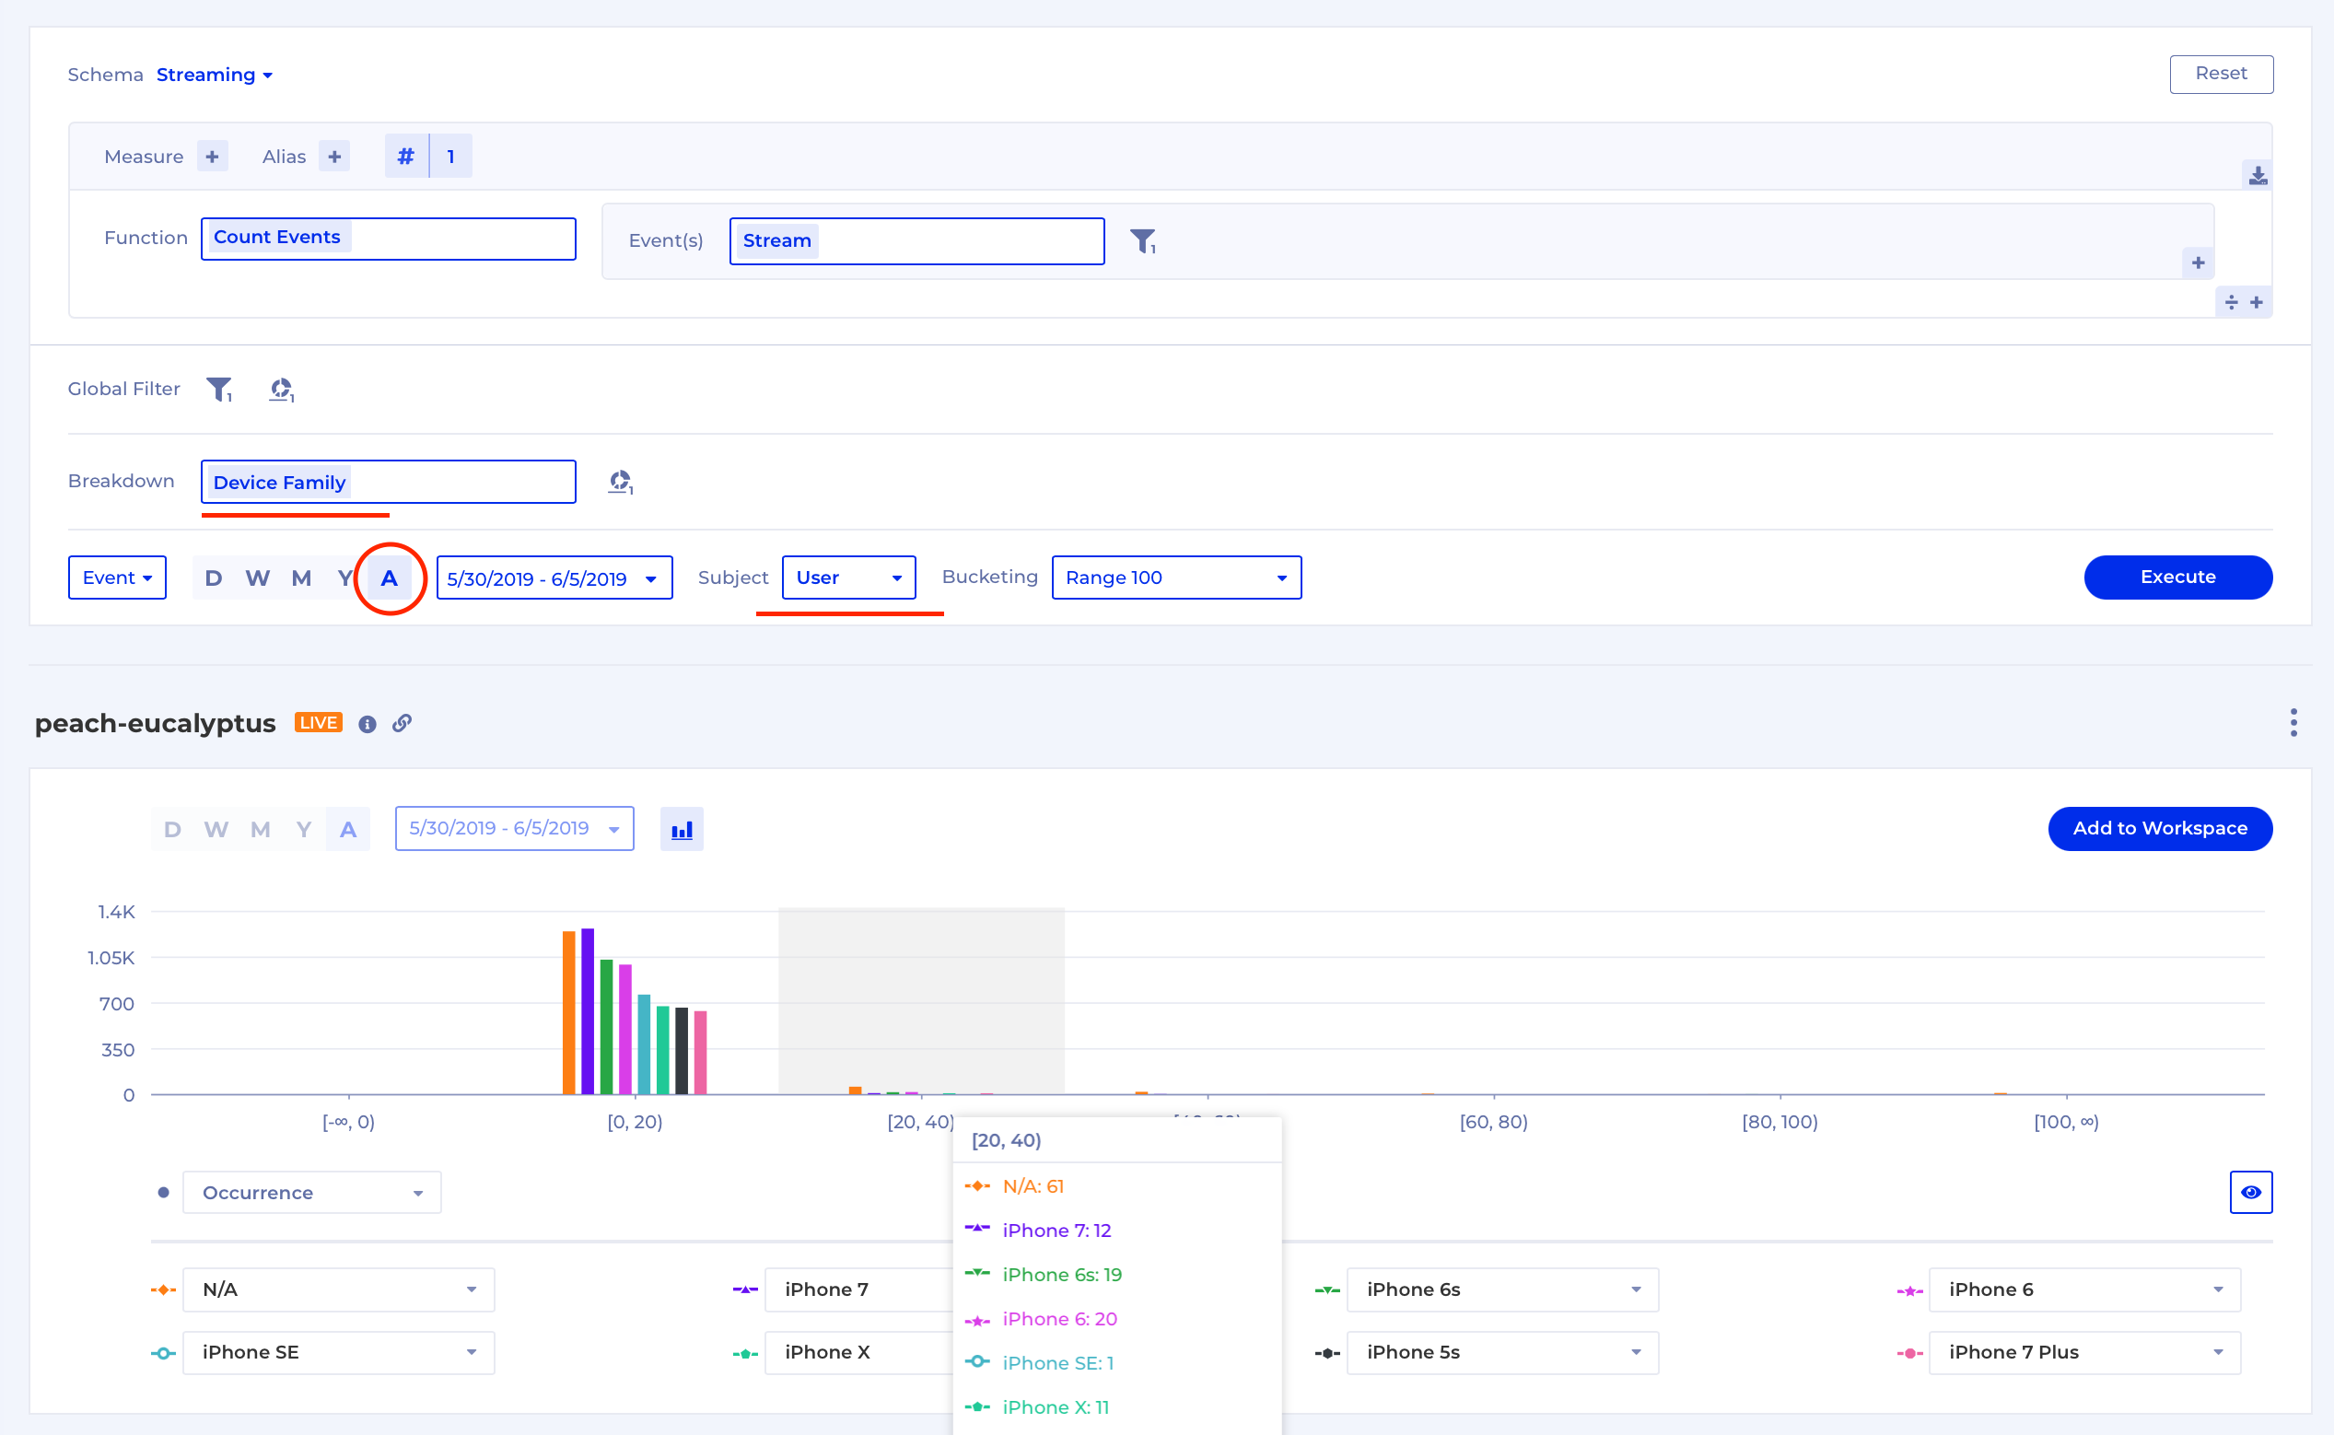This screenshot has height=1435, width=2334.
Task: Open the Subject User dropdown
Action: (848, 578)
